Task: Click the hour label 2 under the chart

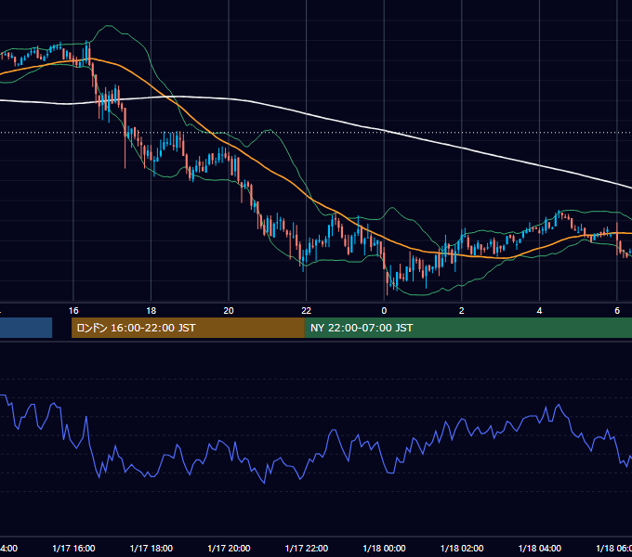Action: [x=462, y=311]
